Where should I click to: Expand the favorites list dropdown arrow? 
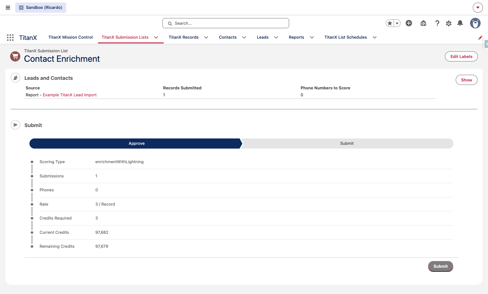397,23
